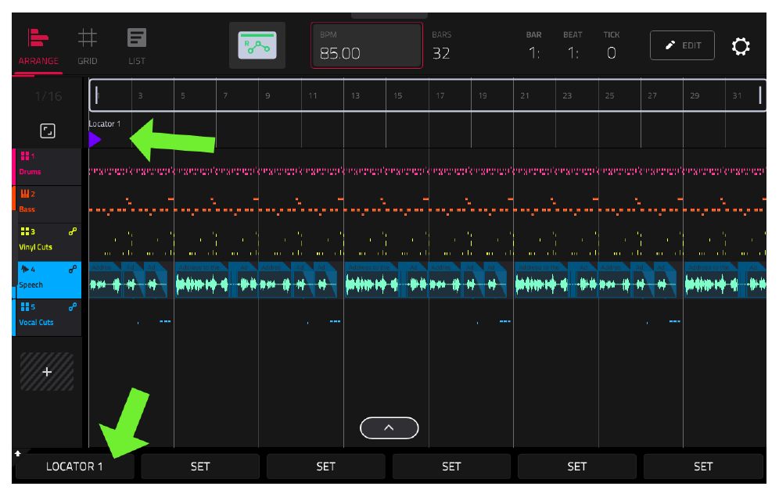Screen dimensions: 779x497
Task: Click the pencil EDIT button
Action: coord(682,45)
